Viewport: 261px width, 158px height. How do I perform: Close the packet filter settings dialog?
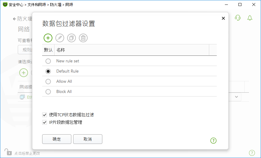[223, 18]
